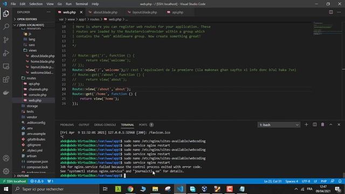Open the Run menu
The width and height of the screenshot is (345, 194).
68,4
